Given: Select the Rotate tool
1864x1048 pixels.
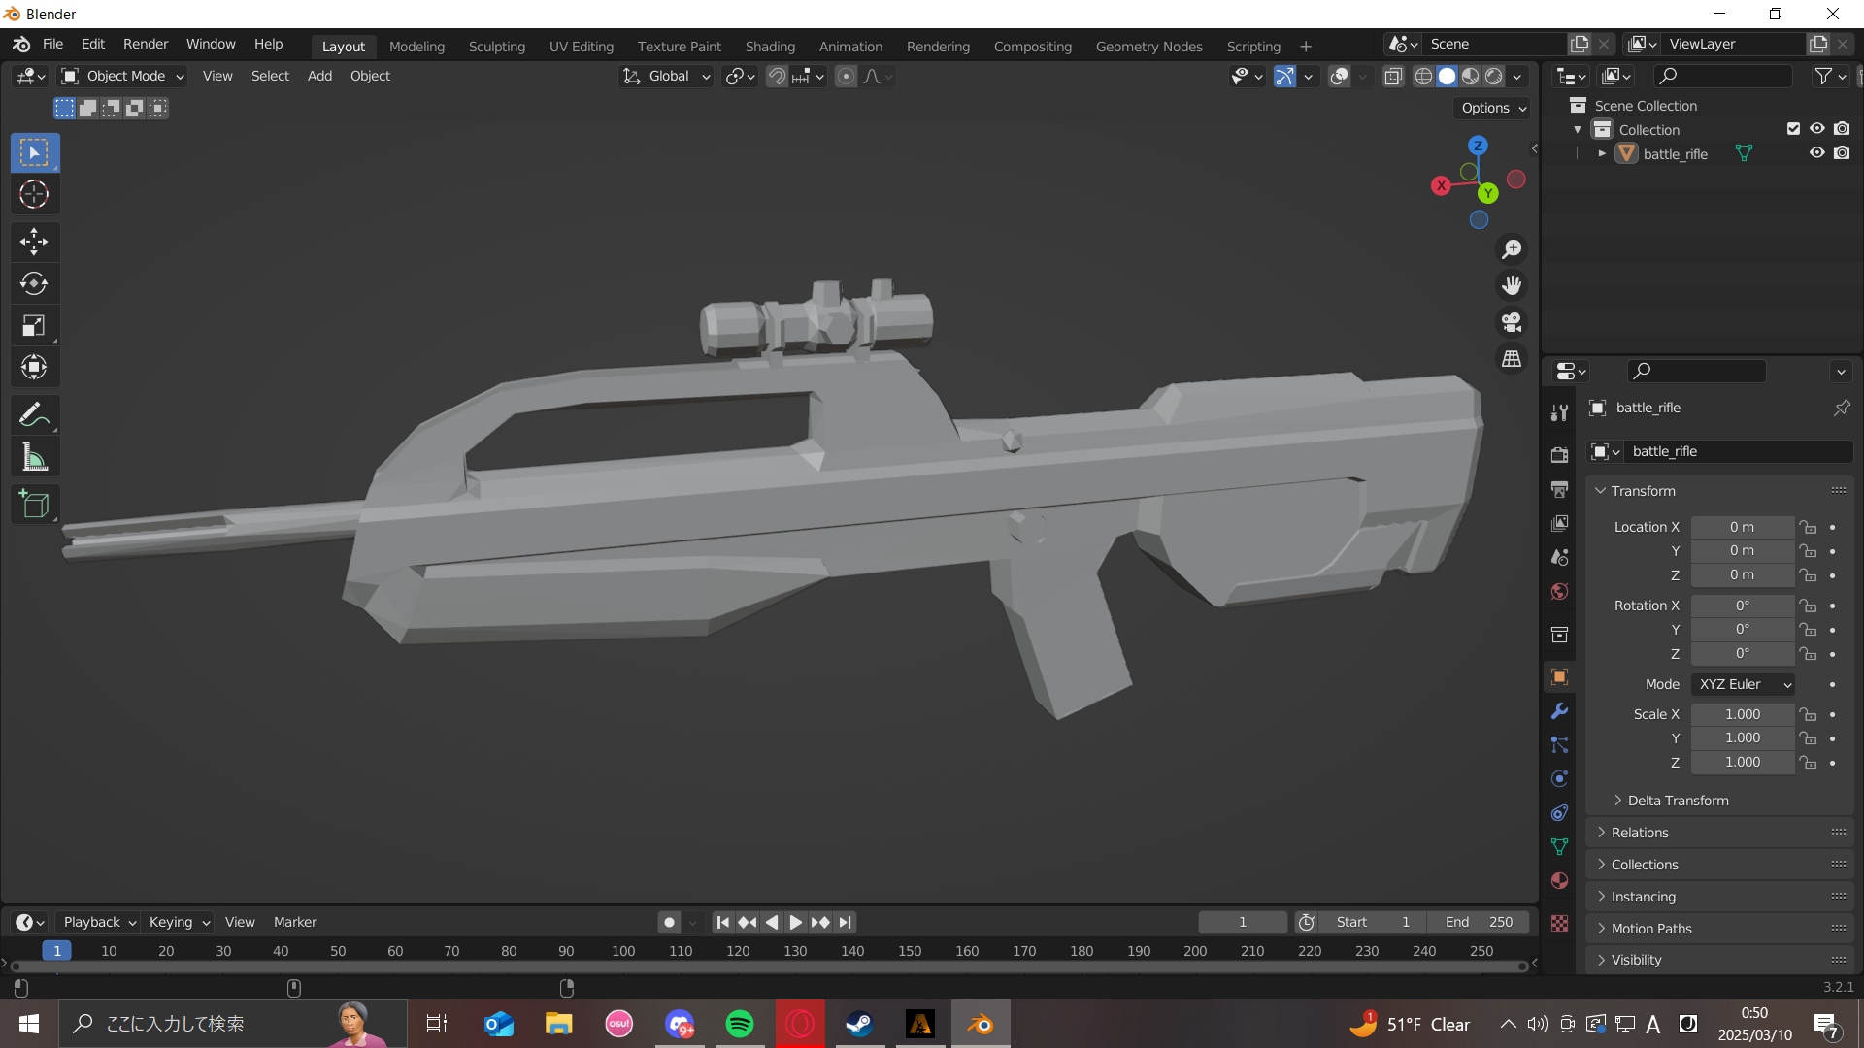Looking at the screenshot, I should 34,283.
